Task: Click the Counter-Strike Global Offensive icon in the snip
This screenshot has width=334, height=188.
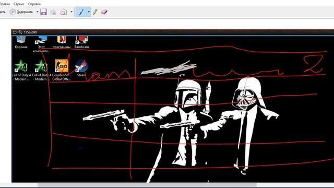Action: pos(62,70)
